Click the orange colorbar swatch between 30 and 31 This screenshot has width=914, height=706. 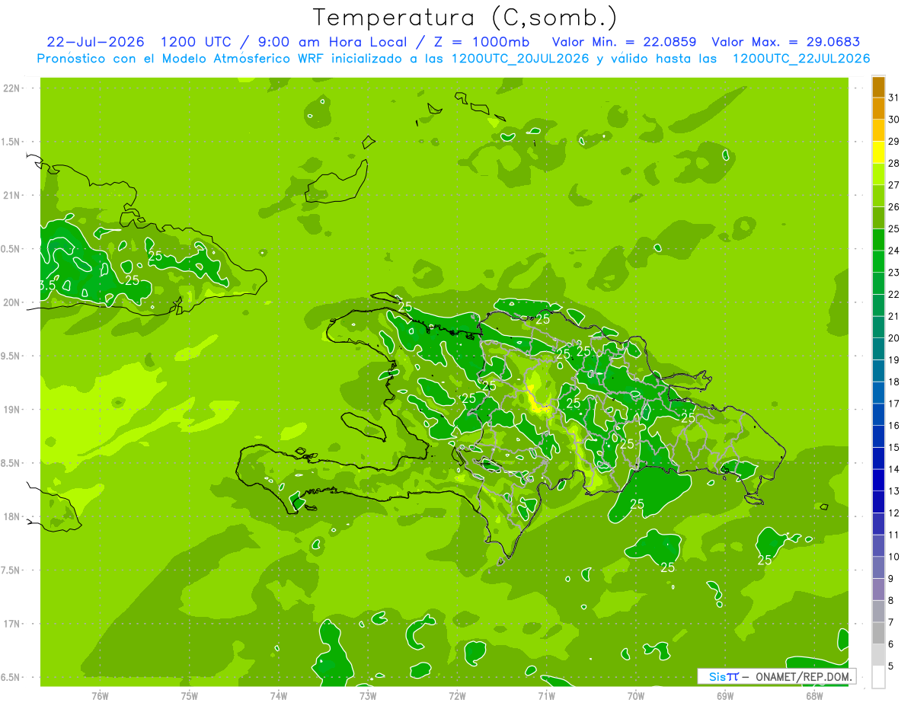tap(878, 109)
